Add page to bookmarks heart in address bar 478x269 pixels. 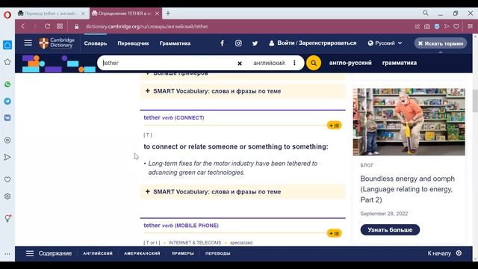tap(456, 27)
